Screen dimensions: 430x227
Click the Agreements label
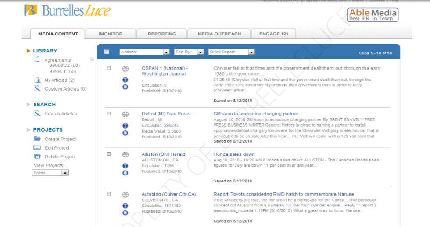[x=58, y=60]
